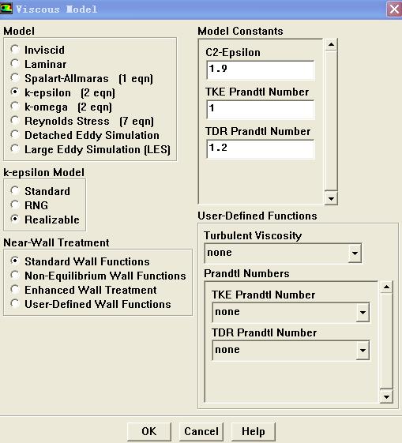Cancel the Viscous Model dialog
This screenshot has height=443, width=402.
(201, 431)
